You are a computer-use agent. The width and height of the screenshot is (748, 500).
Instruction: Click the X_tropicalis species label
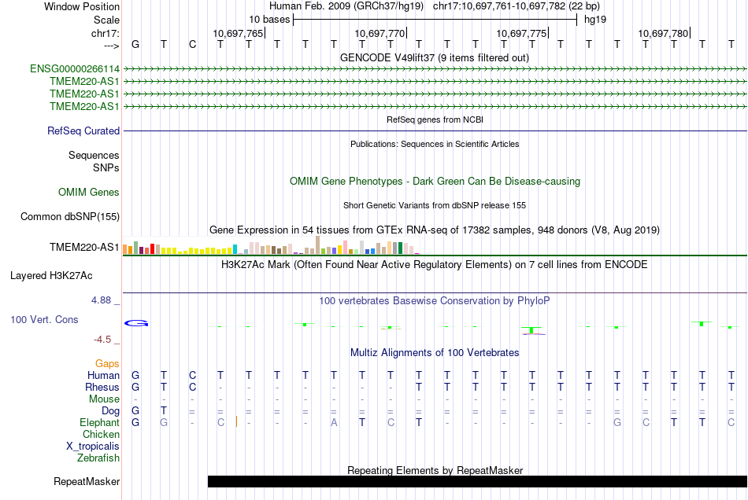(x=93, y=447)
